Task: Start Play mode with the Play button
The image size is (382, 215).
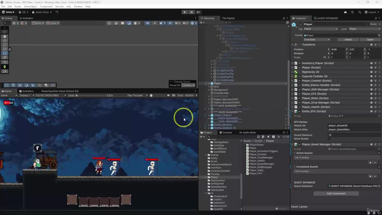Action: point(185,12)
